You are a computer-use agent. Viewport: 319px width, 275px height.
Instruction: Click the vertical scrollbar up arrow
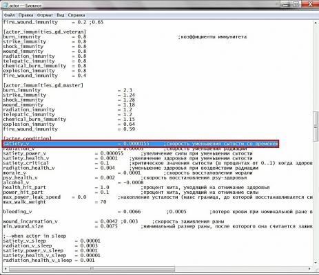[316, 23]
